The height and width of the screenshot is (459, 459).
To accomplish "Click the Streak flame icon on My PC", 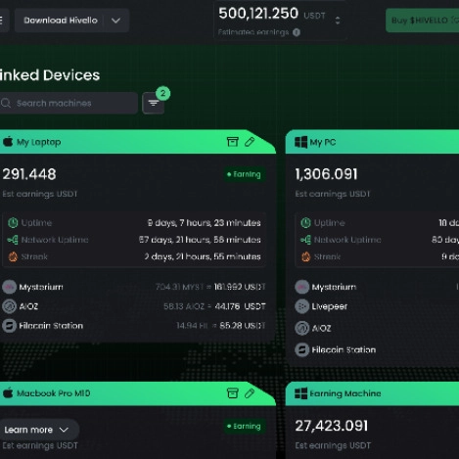I will click(305, 256).
